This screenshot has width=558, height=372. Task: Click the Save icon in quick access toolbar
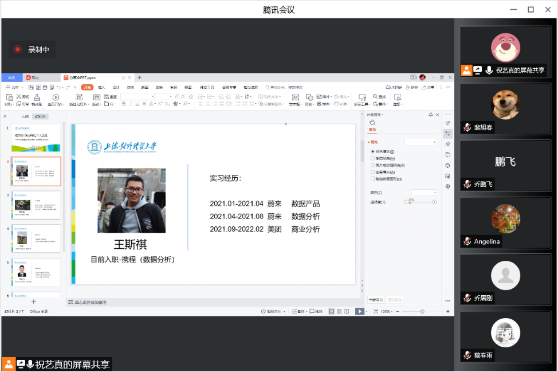(x=30, y=87)
